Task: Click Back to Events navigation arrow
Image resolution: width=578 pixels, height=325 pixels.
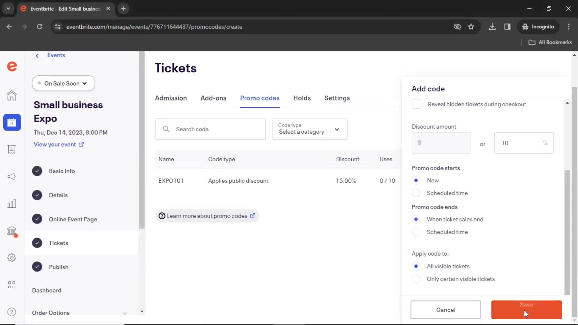Action: pos(37,55)
